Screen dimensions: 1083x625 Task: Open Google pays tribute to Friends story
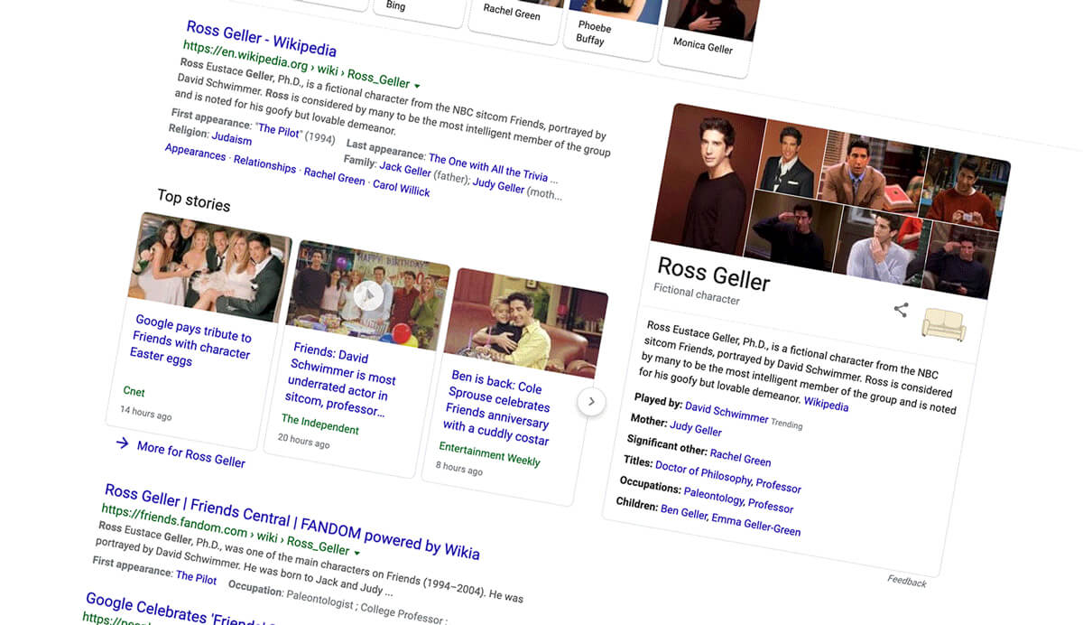[x=191, y=340]
